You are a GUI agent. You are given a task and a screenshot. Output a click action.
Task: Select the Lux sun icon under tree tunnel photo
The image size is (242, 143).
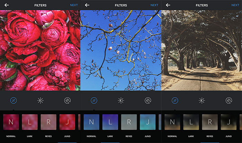point(202,101)
